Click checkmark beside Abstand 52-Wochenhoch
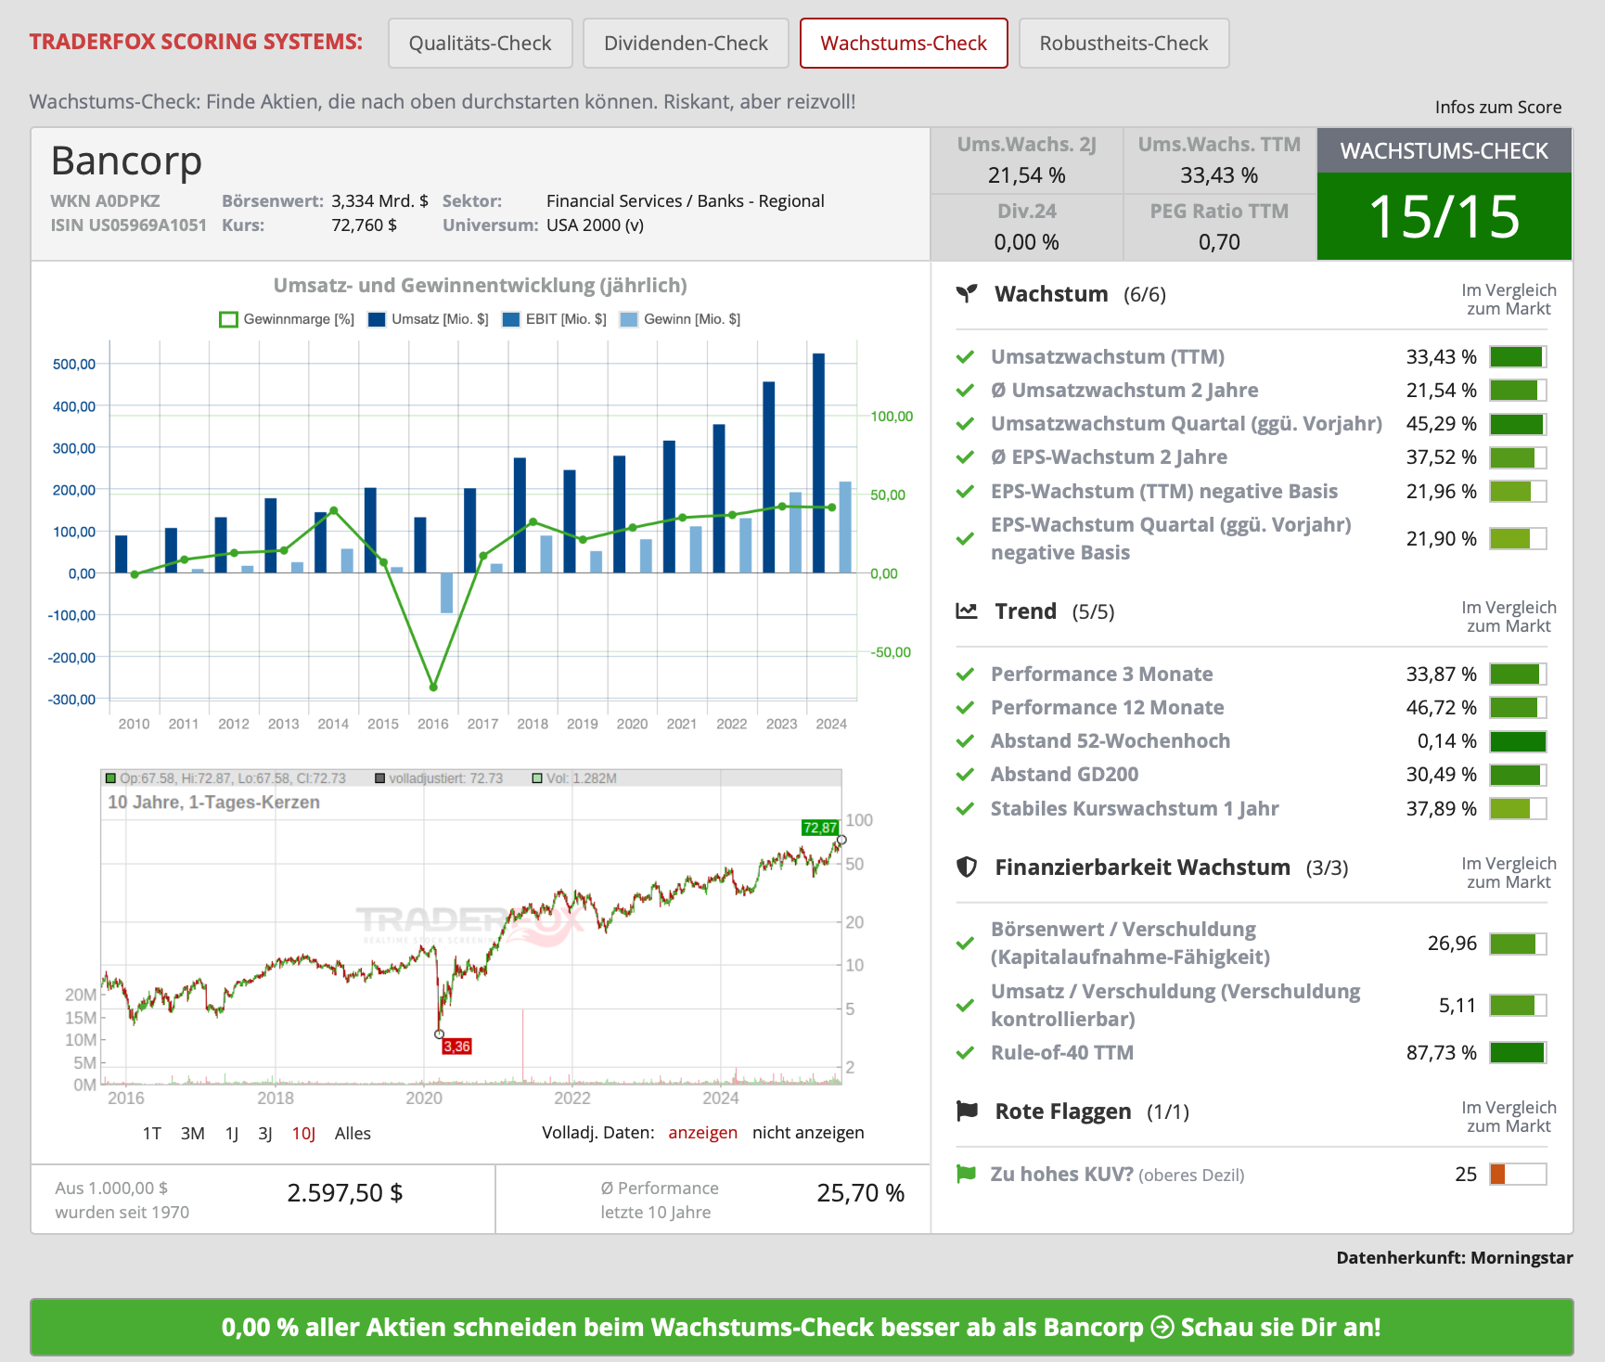The width and height of the screenshot is (1605, 1362). click(965, 741)
